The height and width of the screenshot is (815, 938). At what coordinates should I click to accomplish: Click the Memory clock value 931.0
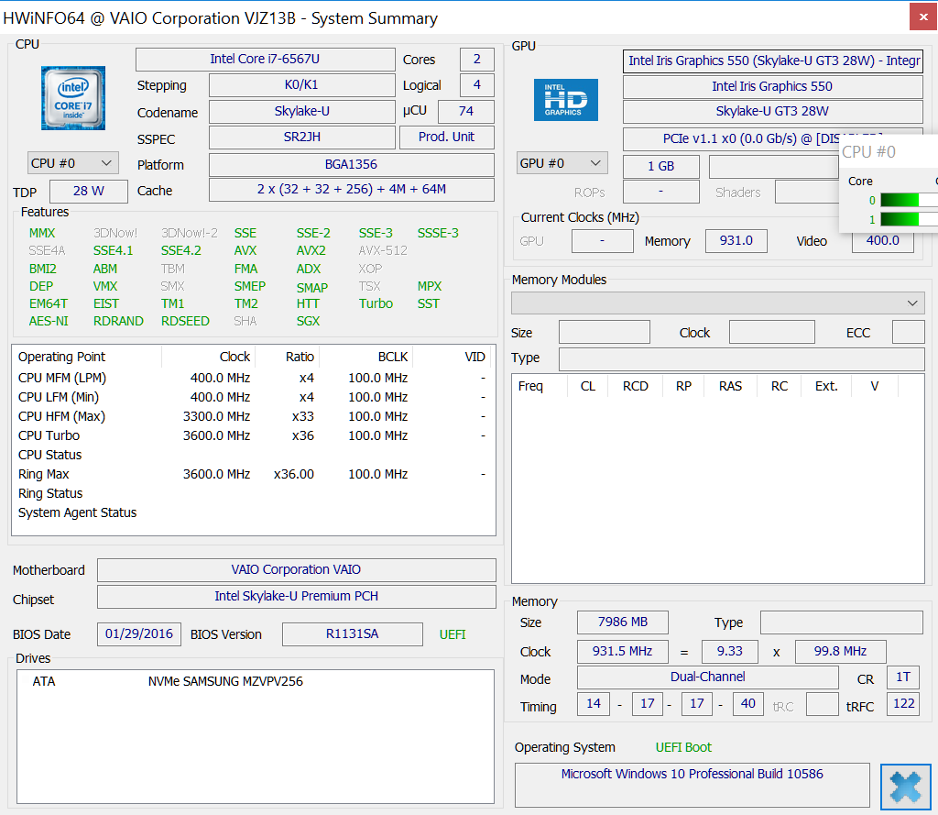(736, 241)
